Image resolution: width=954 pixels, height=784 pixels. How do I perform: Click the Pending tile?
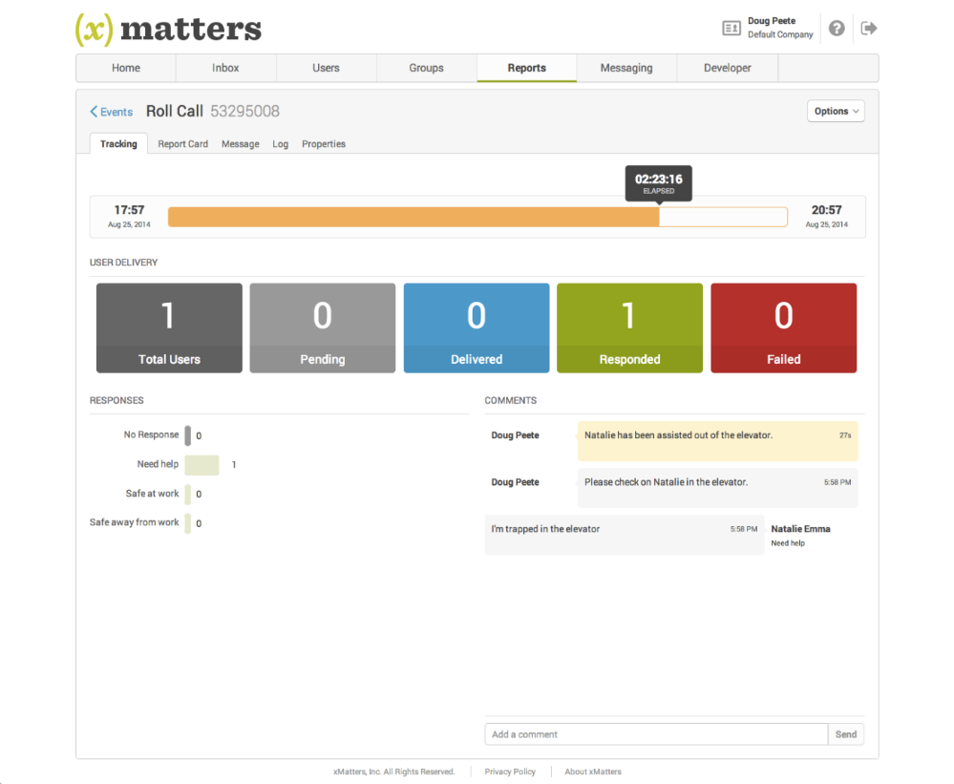323,328
